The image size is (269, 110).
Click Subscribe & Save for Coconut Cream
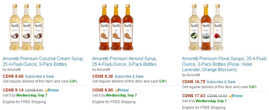39,77
